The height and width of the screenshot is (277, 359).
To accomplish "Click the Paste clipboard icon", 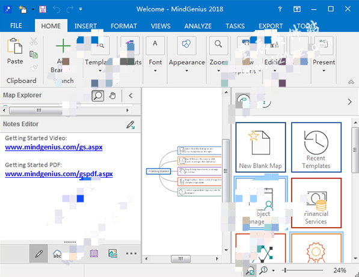I will click(x=15, y=46).
